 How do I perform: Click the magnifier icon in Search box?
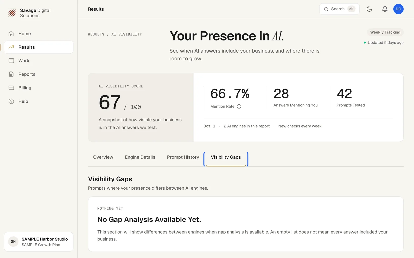tap(326, 9)
